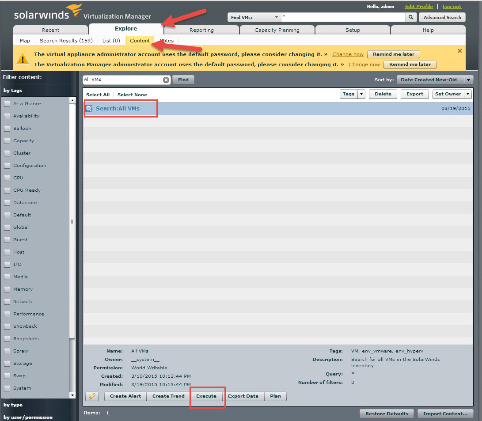Click the Log out link
The width and height of the screenshot is (482, 421).
pos(452,7)
